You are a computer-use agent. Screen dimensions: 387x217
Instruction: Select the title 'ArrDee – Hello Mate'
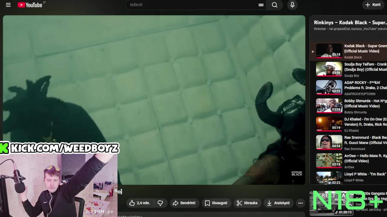(366, 159)
